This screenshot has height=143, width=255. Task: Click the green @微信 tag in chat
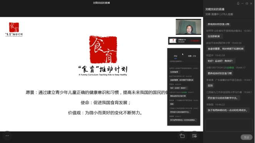[x=230, y=67]
